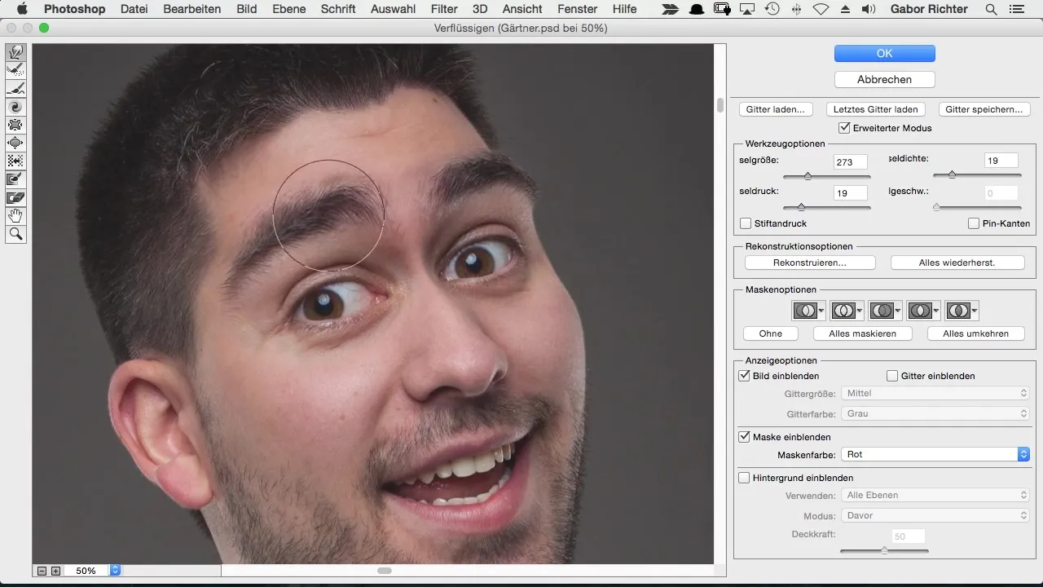Click the zoom out minus button

(x=42, y=571)
